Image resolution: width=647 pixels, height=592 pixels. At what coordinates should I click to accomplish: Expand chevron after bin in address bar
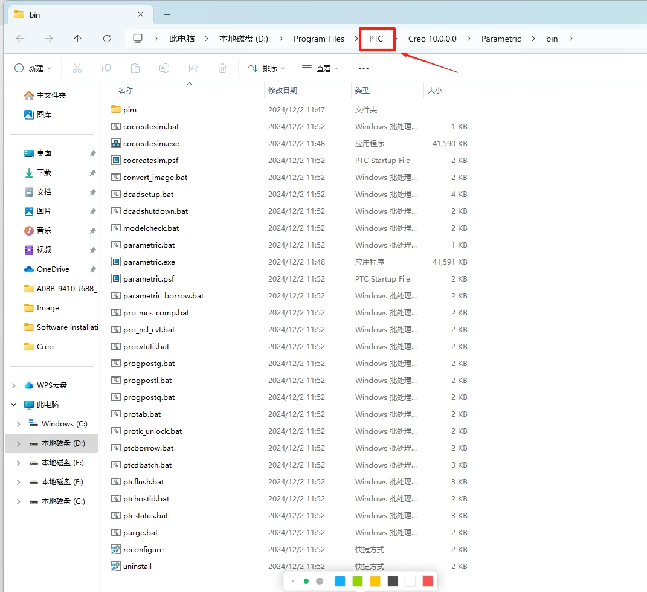(571, 39)
